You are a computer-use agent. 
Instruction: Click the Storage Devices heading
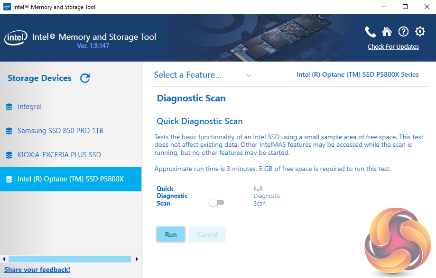pyautogui.click(x=39, y=78)
